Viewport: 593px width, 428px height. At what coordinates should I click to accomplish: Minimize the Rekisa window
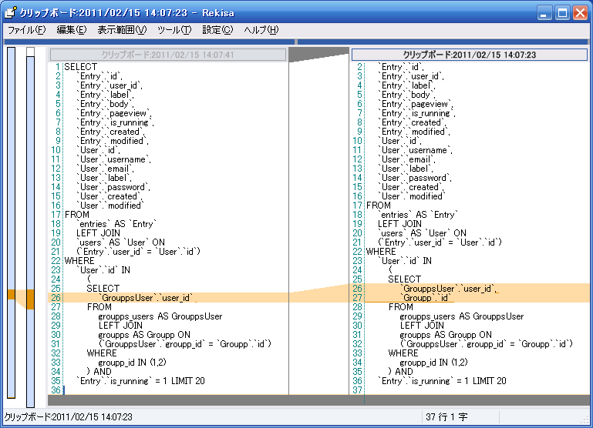pyautogui.click(x=544, y=13)
